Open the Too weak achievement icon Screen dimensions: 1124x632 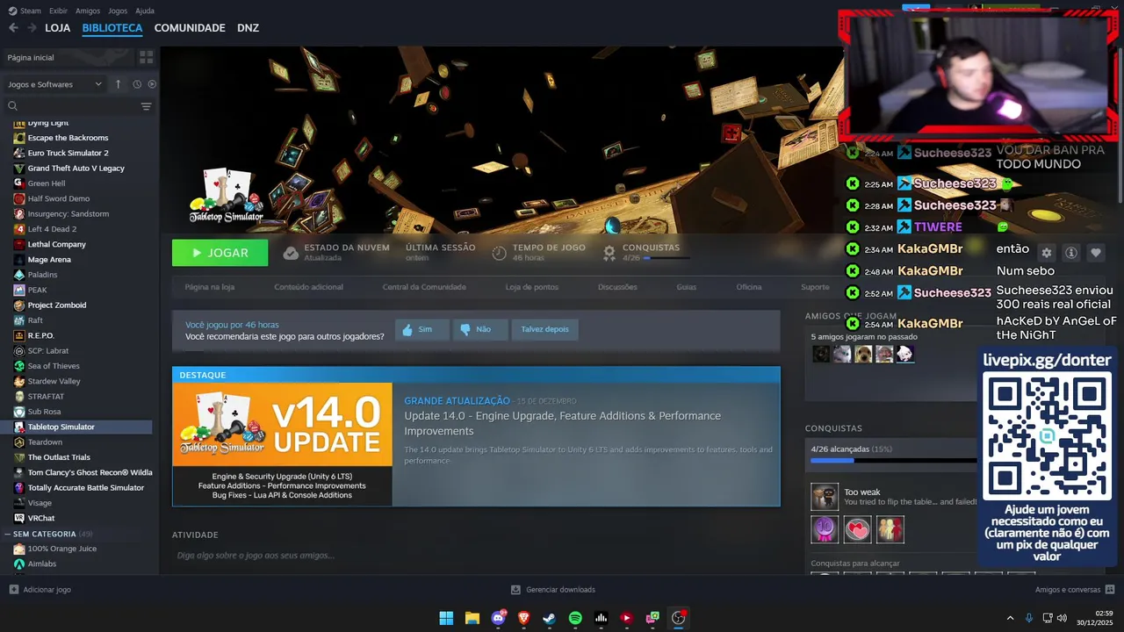(x=825, y=497)
